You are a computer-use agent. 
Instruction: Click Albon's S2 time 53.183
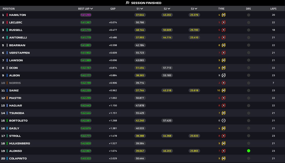[167, 75]
